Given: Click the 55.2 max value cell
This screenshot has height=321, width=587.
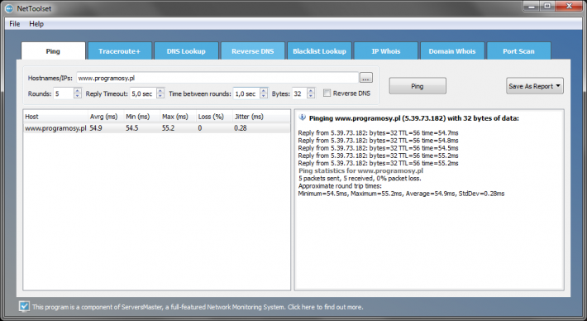Looking at the screenshot, I should click(x=168, y=128).
